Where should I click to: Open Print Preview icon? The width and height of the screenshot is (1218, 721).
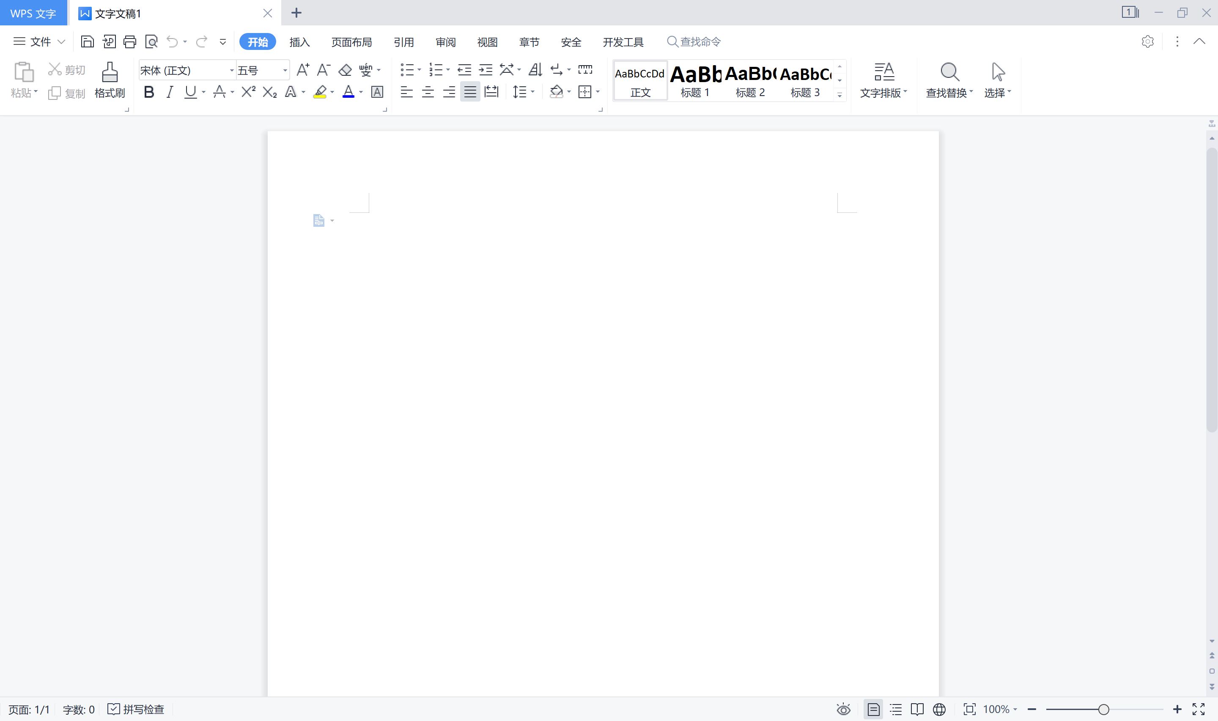pos(151,42)
